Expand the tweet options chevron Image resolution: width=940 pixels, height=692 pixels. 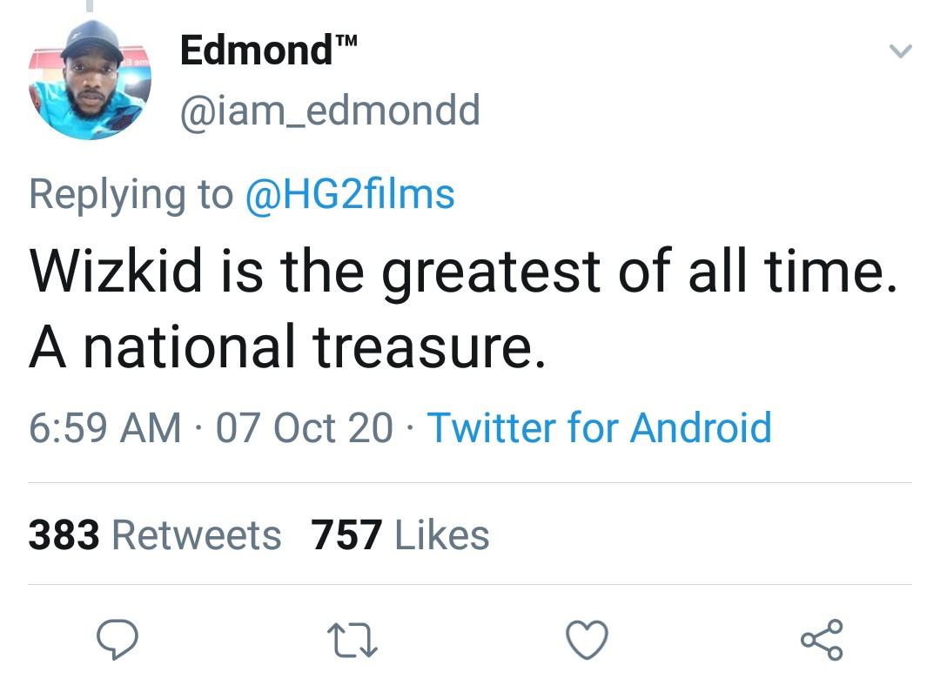click(x=901, y=52)
